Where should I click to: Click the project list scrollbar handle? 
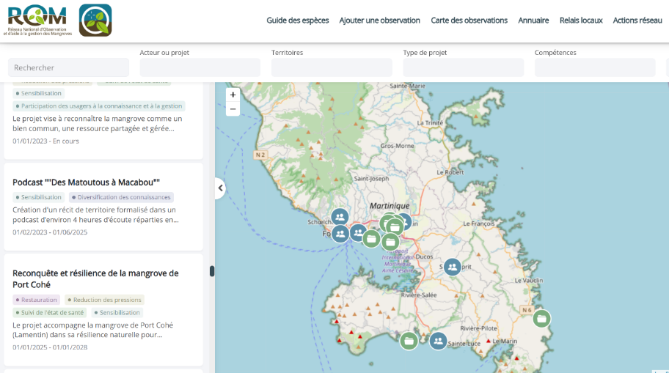pos(212,271)
